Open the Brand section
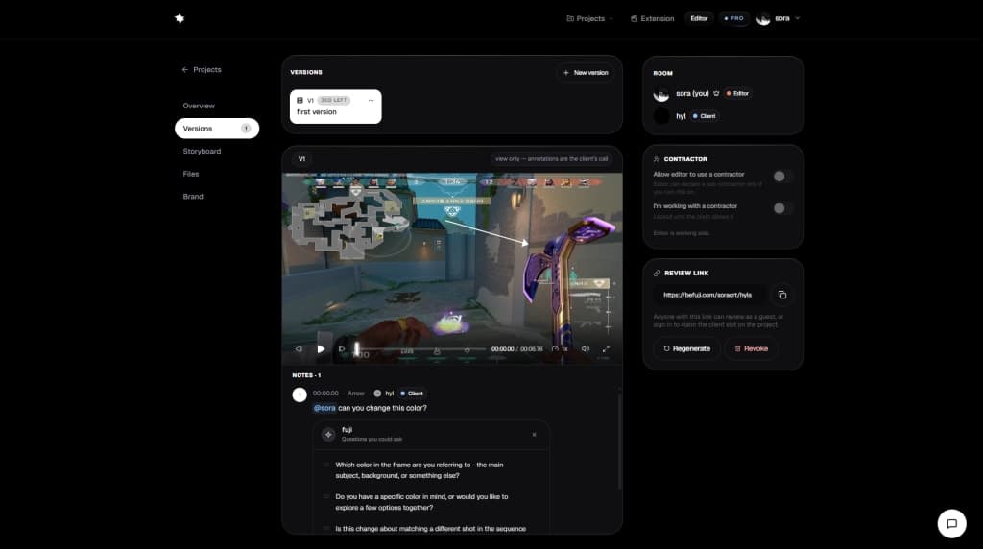This screenshot has width=983, height=549. [193, 196]
